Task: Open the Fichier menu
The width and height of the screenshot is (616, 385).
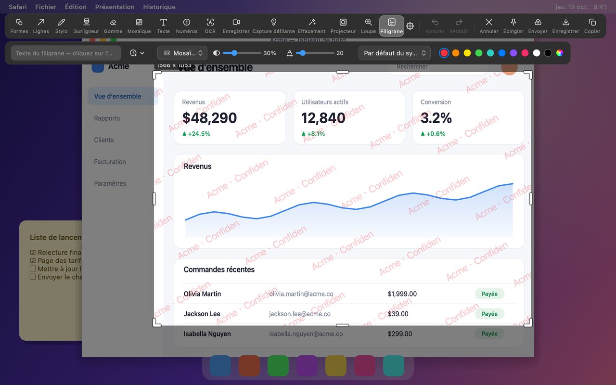Action: pyautogui.click(x=46, y=7)
